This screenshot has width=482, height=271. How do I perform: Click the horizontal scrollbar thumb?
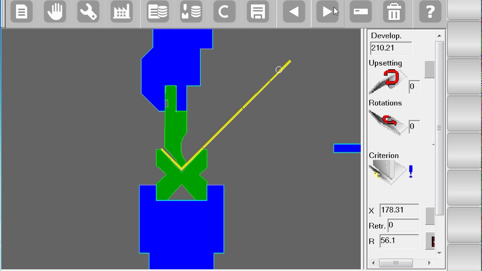(x=396, y=263)
